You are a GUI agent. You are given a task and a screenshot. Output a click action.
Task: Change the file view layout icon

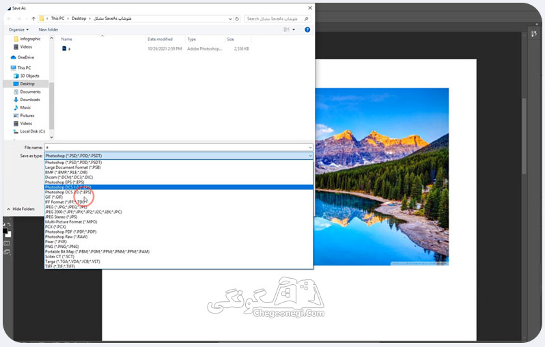[286, 30]
